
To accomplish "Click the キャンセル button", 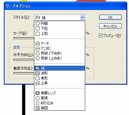I will (110, 26).
